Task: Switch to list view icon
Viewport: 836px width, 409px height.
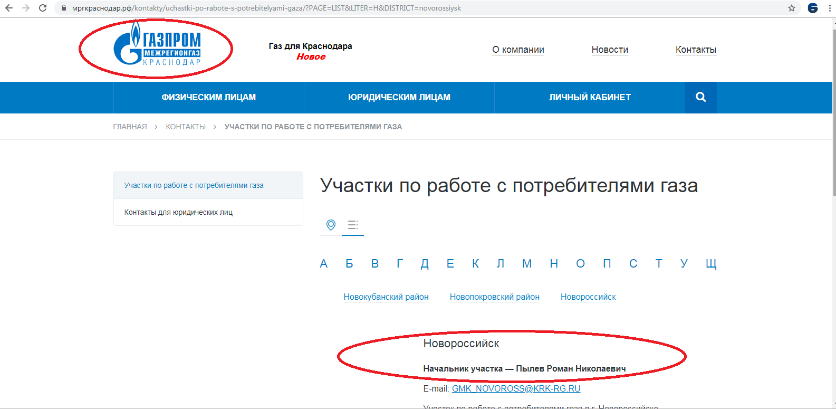Action: click(353, 225)
